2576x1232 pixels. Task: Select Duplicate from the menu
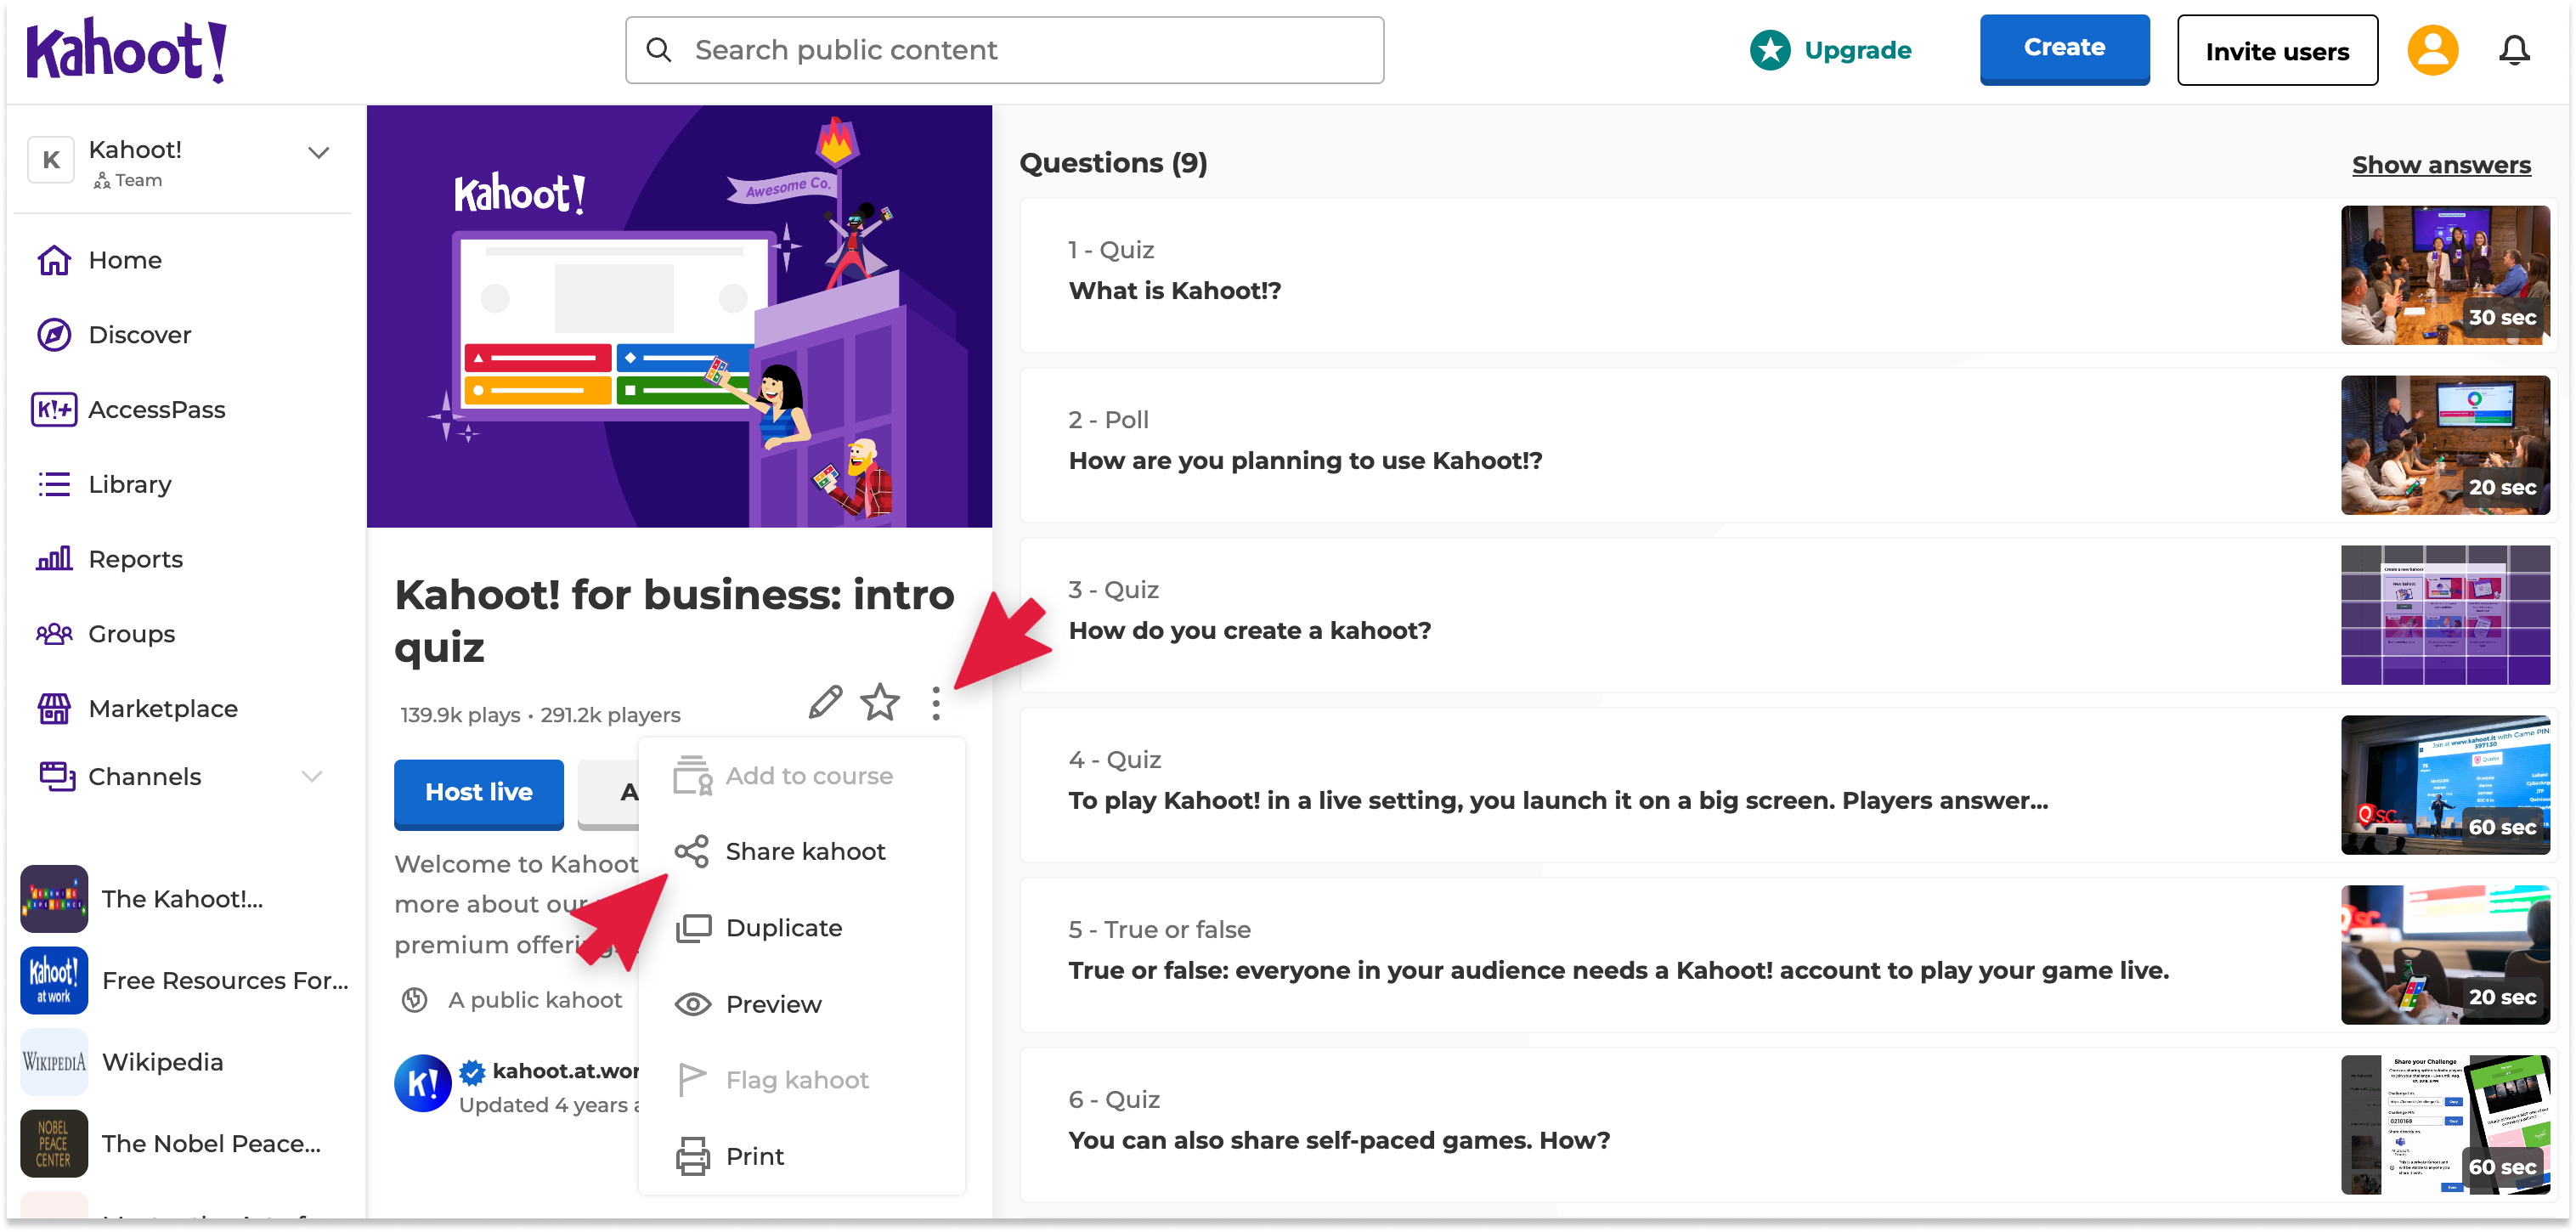802,928
